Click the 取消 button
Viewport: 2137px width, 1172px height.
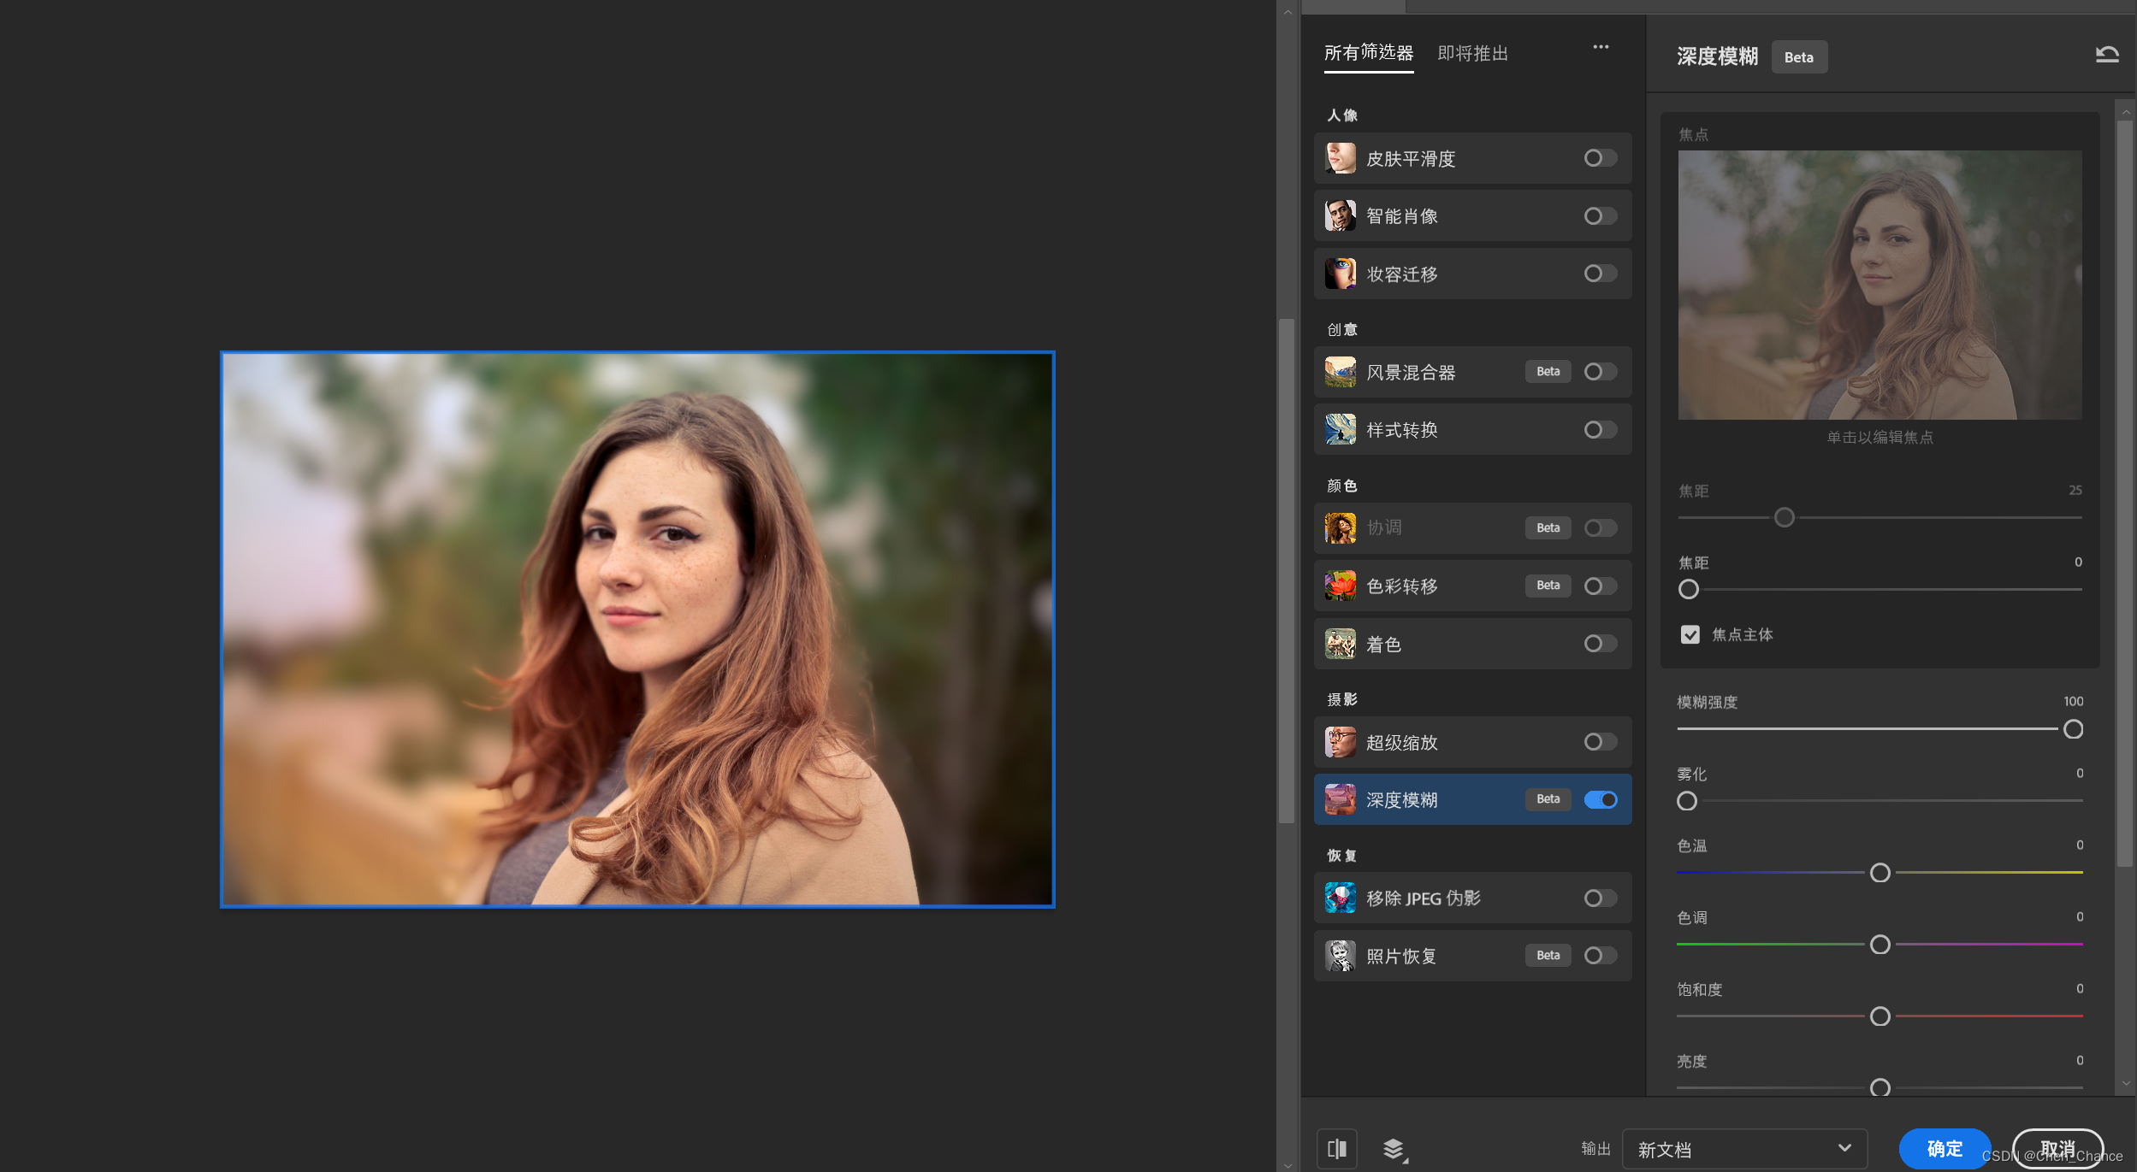[2057, 1148]
